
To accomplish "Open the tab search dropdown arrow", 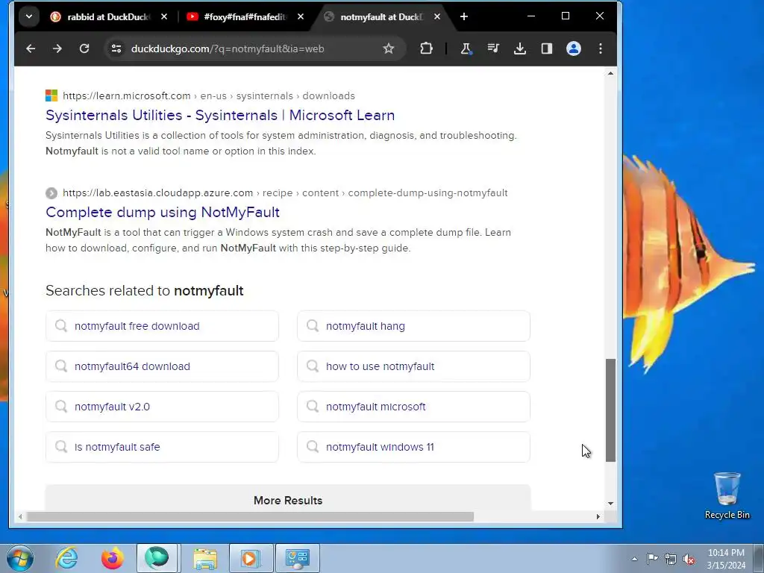I will (x=29, y=16).
